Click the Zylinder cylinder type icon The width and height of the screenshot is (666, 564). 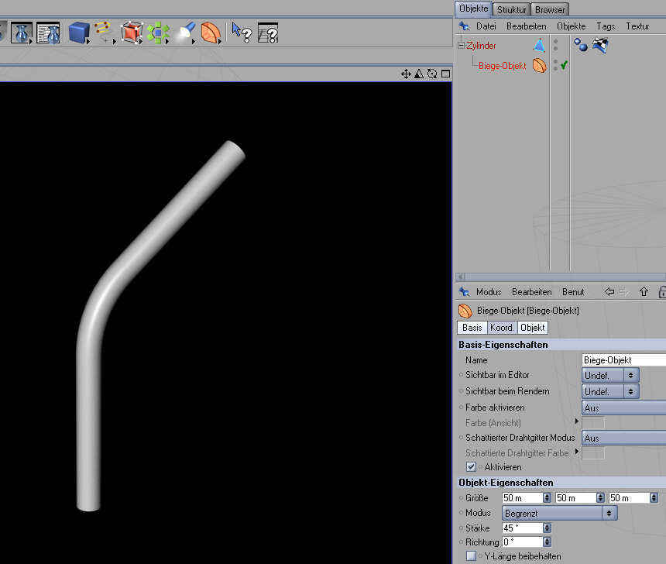pos(540,45)
